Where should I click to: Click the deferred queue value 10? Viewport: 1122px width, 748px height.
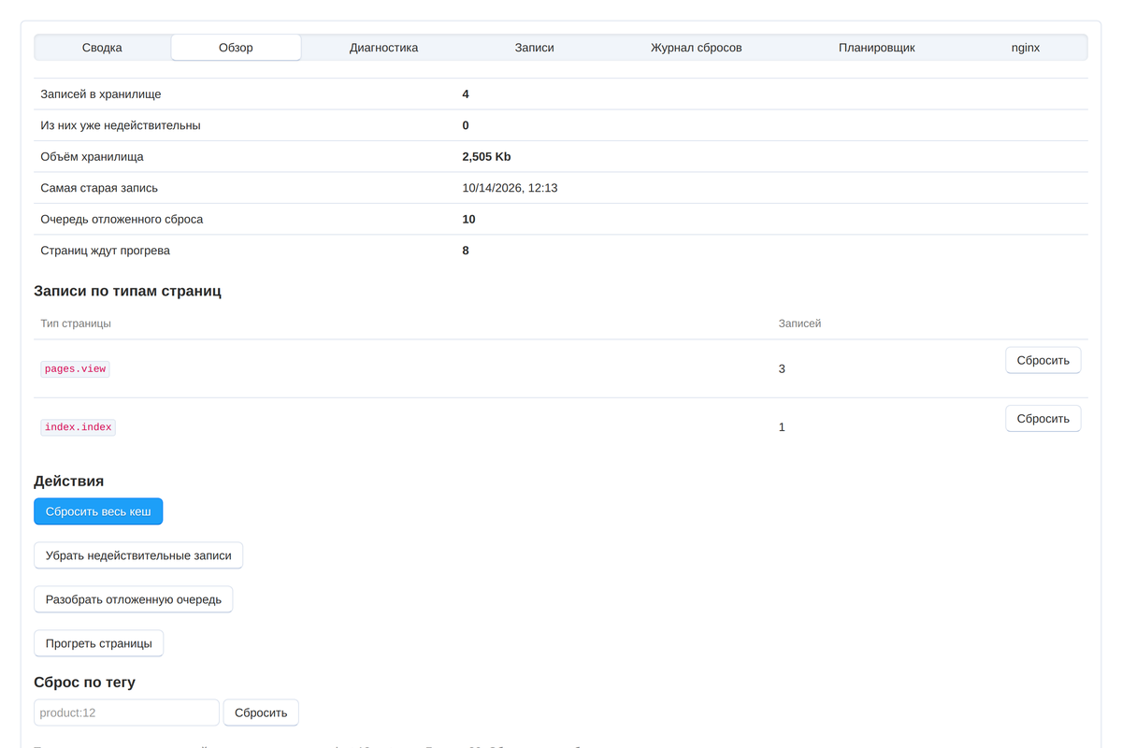[468, 220]
